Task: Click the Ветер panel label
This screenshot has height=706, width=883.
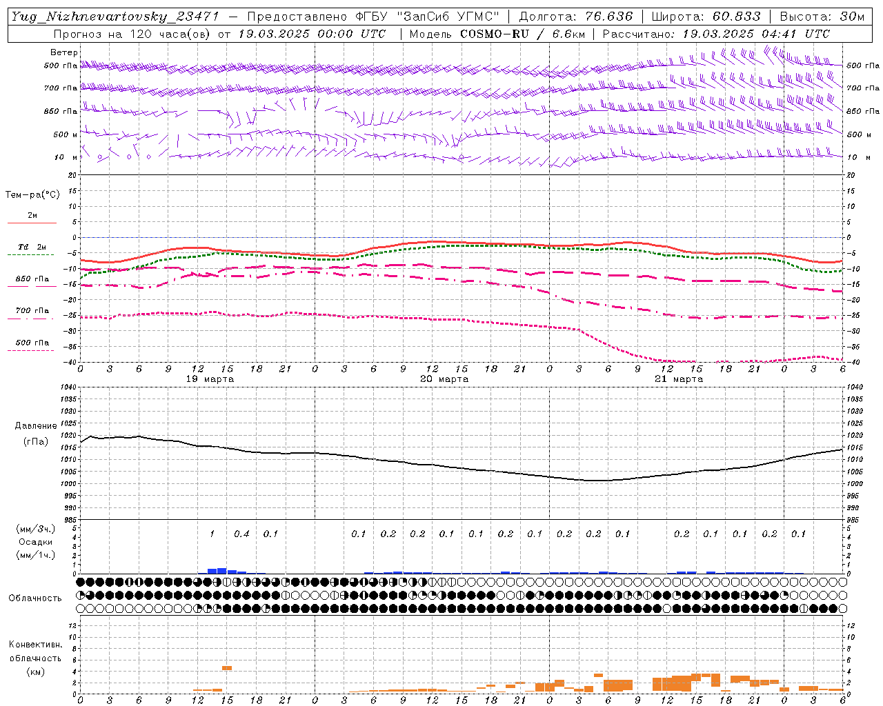Action: point(64,52)
